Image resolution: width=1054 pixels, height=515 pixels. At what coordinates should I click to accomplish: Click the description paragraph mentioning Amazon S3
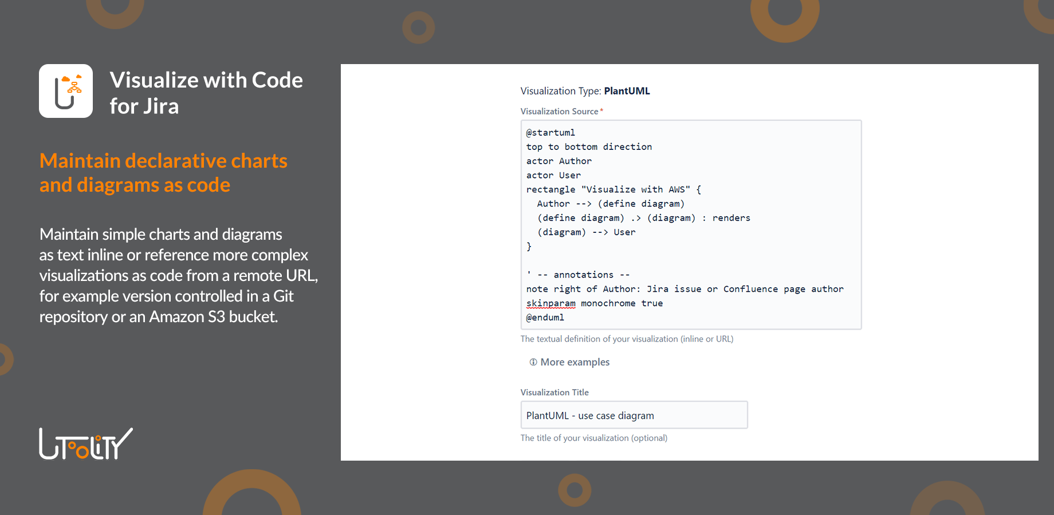[x=178, y=275]
